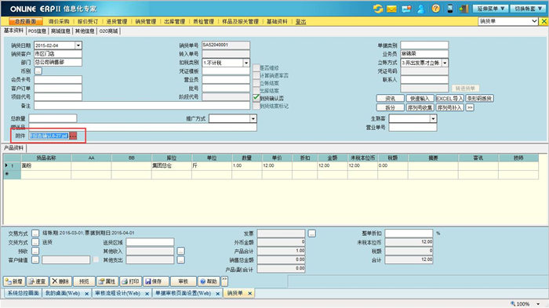549x308 pixels.
Task: Click red ellipsis button beside 附件 field
Action: [x=73, y=136]
